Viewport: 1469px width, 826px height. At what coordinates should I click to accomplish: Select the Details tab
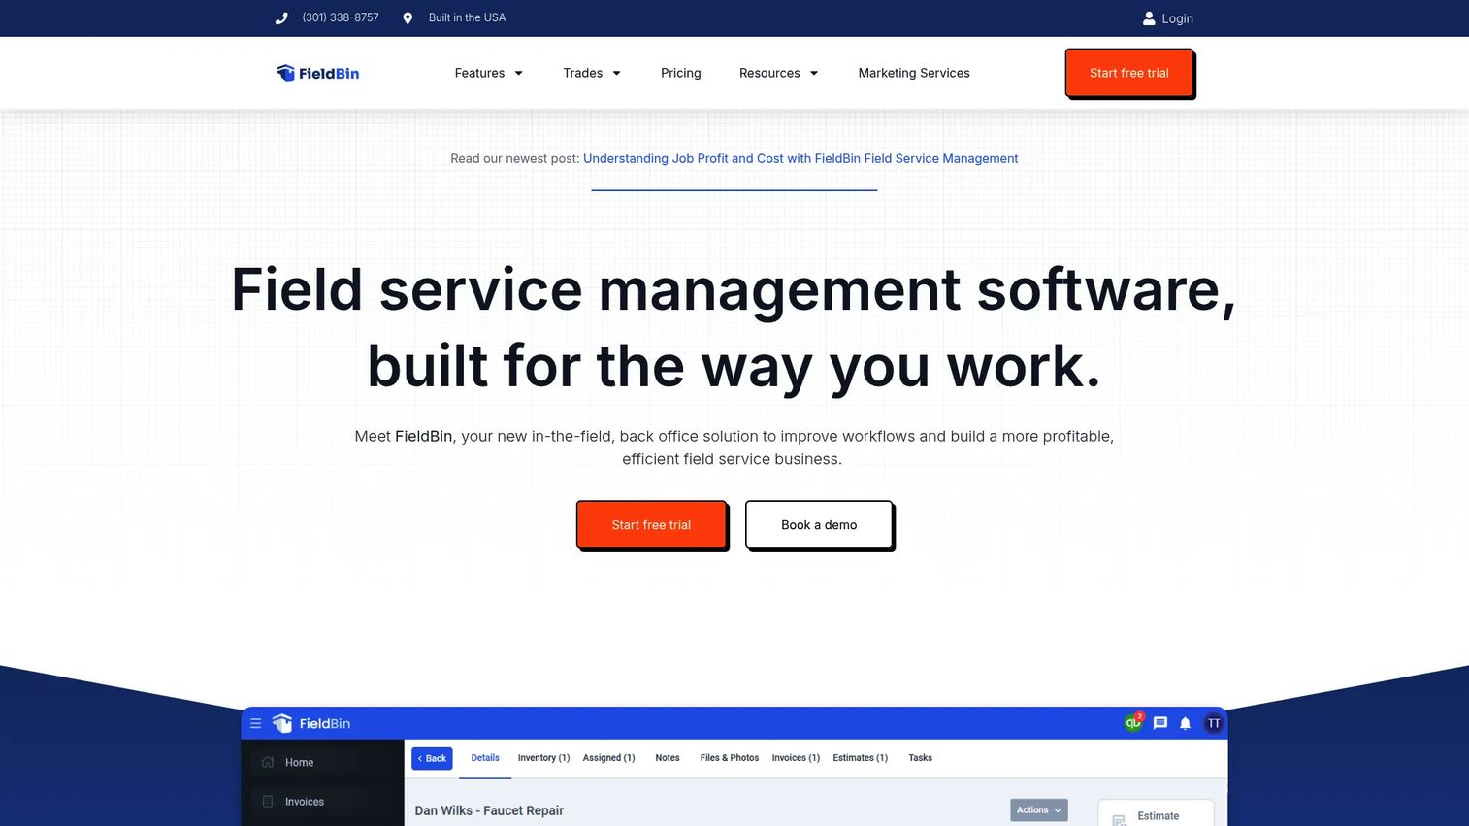tap(485, 758)
